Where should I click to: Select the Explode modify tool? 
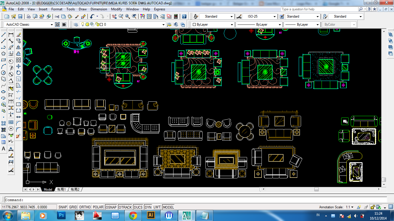[18, 136]
